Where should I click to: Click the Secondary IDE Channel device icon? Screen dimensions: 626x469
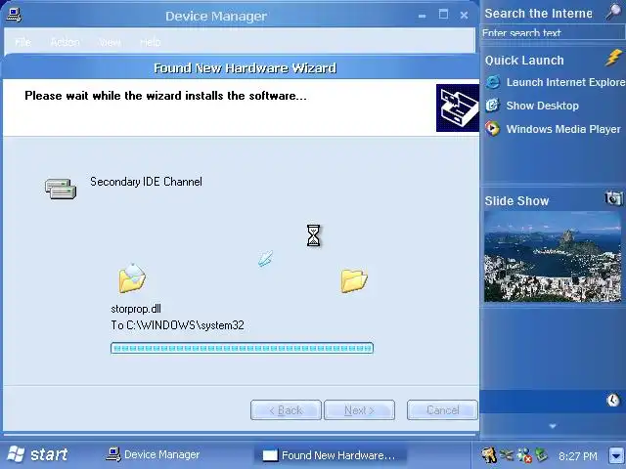pyautogui.click(x=61, y=189)
